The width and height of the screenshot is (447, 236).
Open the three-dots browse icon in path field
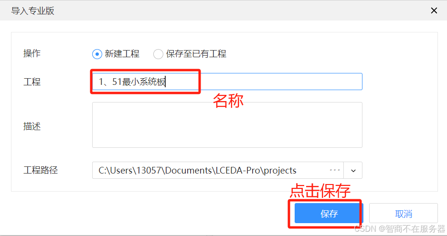click(x=335, y=170)
